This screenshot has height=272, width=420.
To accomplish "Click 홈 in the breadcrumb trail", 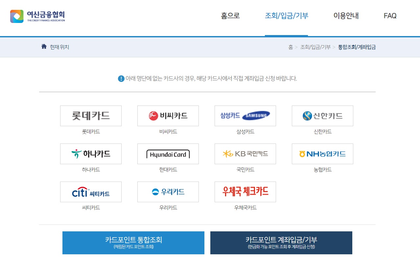I will (290, 47).
